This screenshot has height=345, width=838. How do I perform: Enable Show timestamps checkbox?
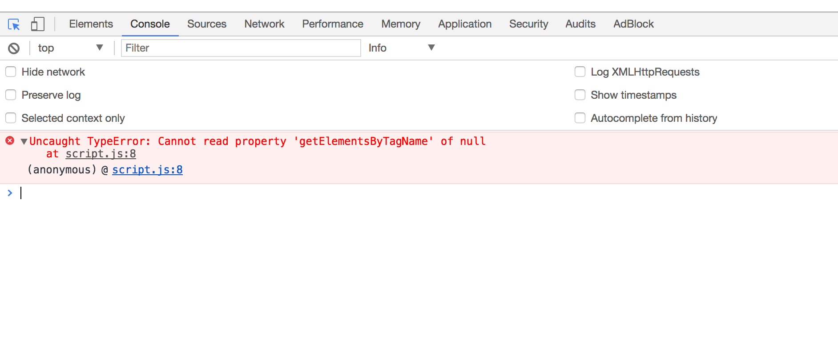point(580,95)
